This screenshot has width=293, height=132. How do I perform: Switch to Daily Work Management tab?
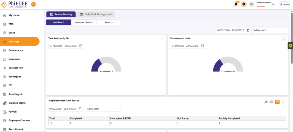point(96,14)
